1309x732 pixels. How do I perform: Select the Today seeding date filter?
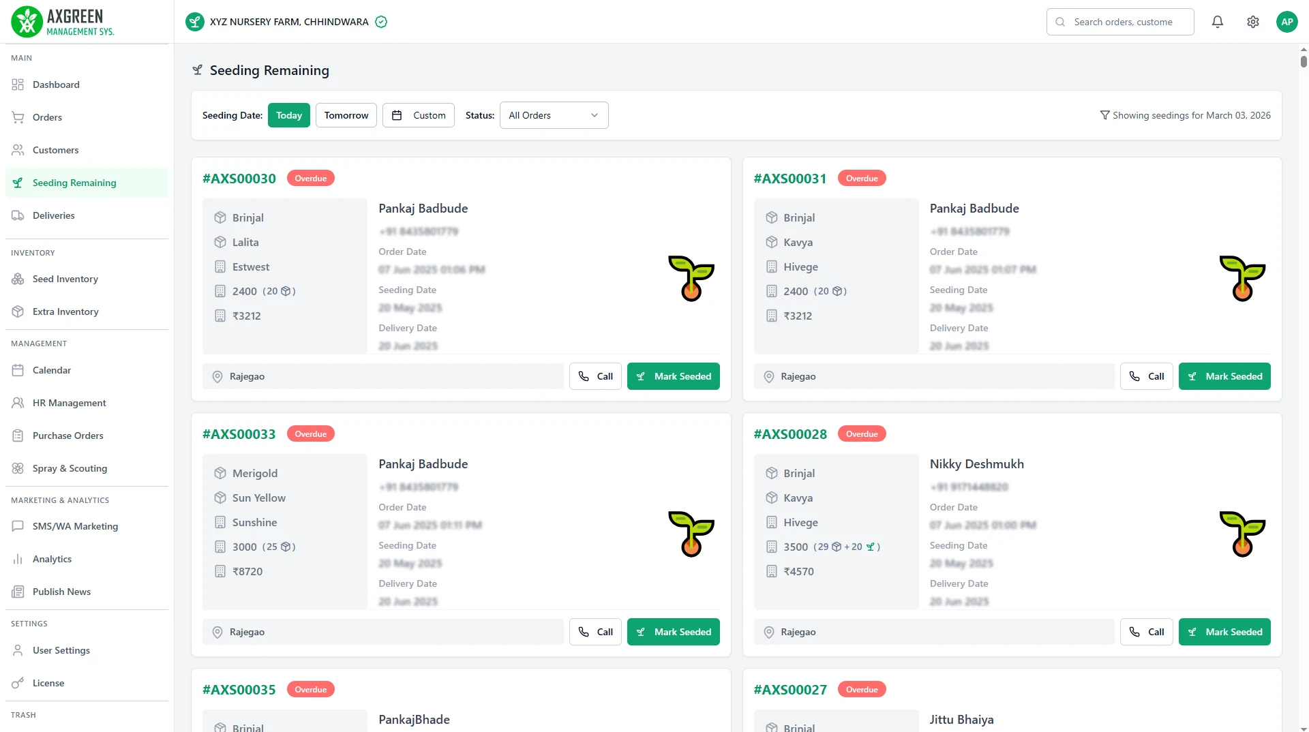[x=288, y=115]
